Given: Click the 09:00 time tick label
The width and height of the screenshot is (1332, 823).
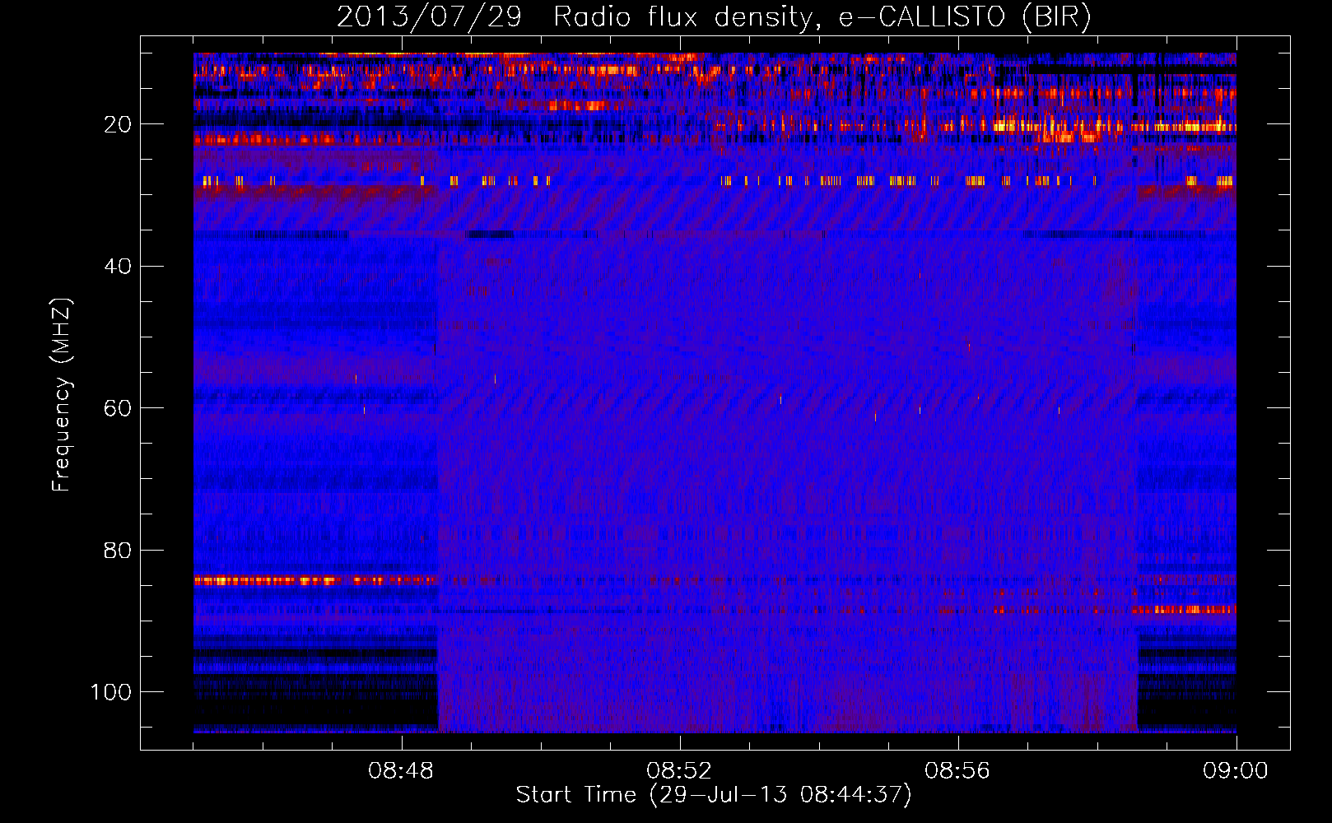Looking at the screenshot, I should (1236, 771).
